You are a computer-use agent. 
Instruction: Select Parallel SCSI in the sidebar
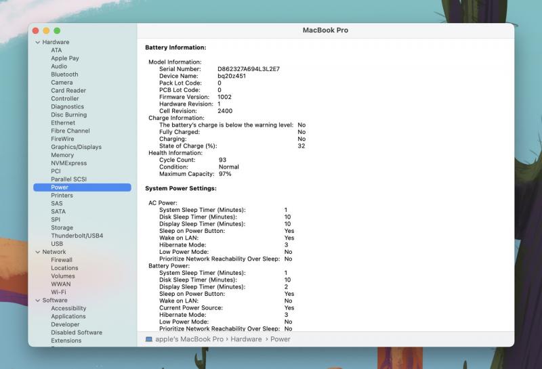point(69,179)
